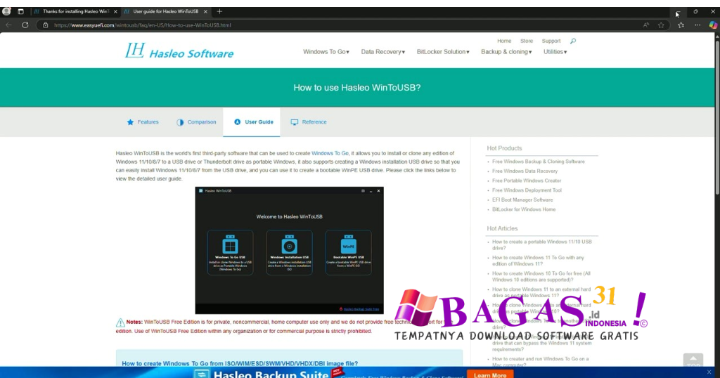Click the search magnifier icon on site header
720x378 pixels.
(x=572, y=41)
